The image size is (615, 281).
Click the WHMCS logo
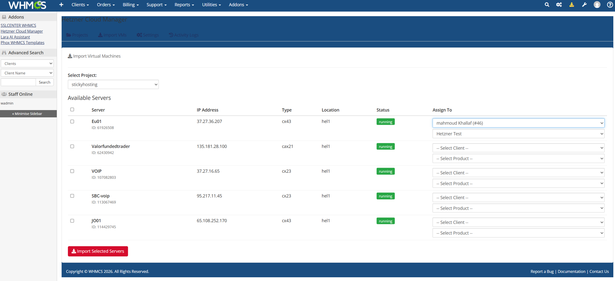[x=27, y=5]
